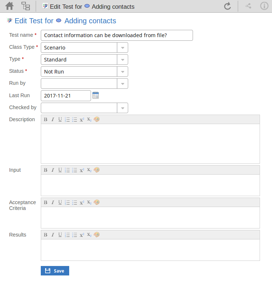This screenshot has width=272, height=282.
Task: Click into the Description text area
Action: pos(150,143)
